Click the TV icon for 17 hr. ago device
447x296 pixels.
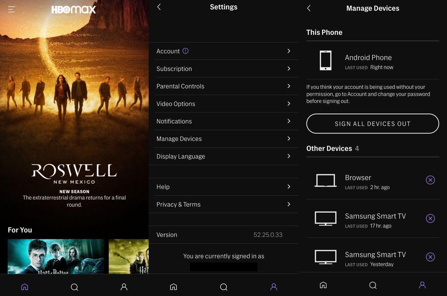pyautogui.click(x=326, y=219)
